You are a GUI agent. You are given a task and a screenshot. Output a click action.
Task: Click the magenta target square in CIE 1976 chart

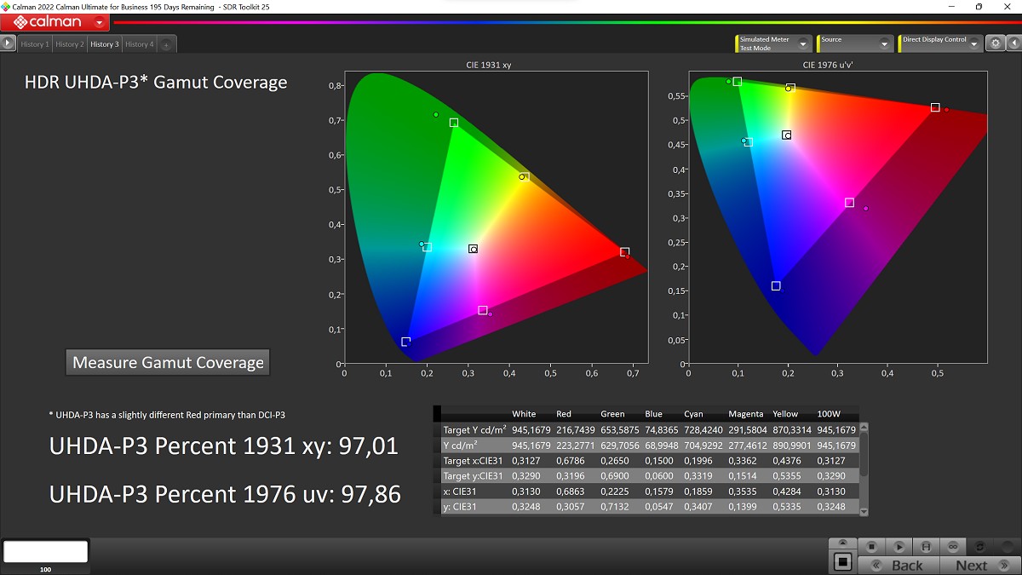click(x=849, y=203)
